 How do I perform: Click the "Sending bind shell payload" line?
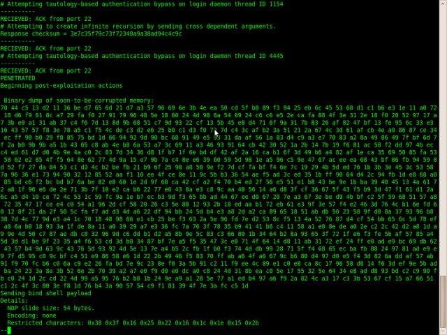coord(45,293)
